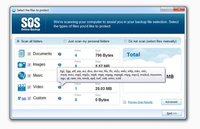Screen dimensions: 200x129
Task: Click the 25.03 MB size value
Action: point(104,89)
